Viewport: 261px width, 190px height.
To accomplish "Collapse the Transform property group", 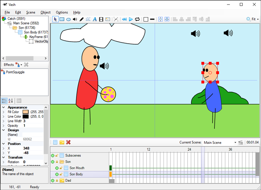I will click(x=3, y=157).
